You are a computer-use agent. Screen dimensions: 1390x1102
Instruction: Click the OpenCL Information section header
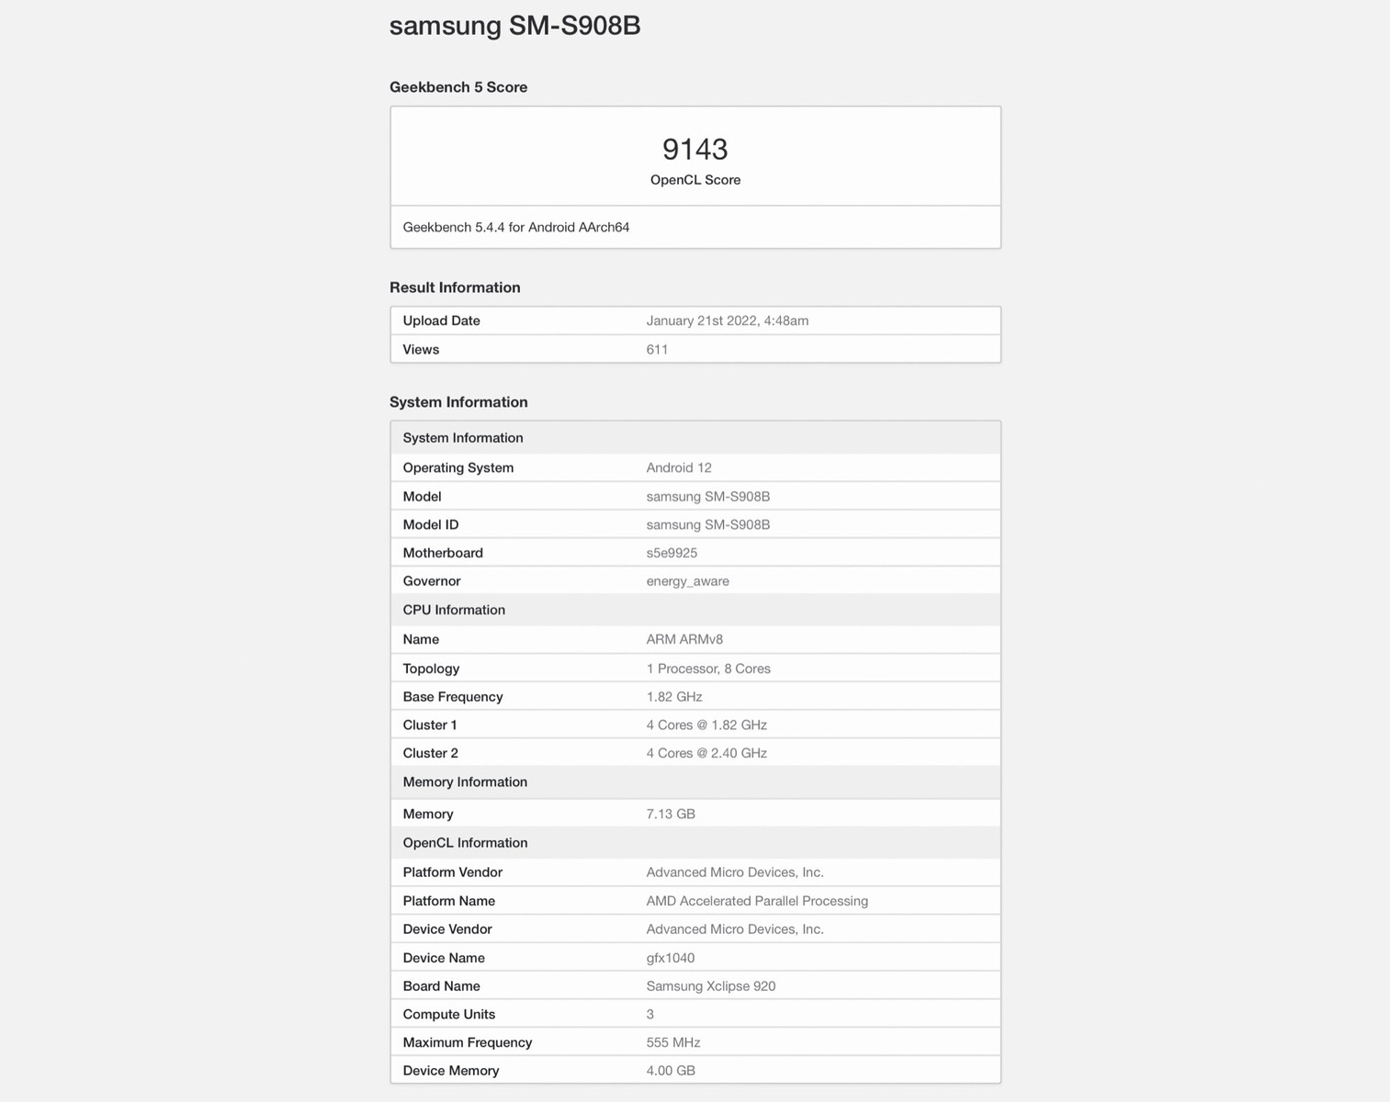(695, 843)
